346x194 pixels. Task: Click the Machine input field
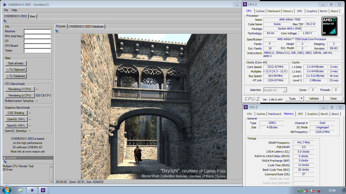pos(37,32)
